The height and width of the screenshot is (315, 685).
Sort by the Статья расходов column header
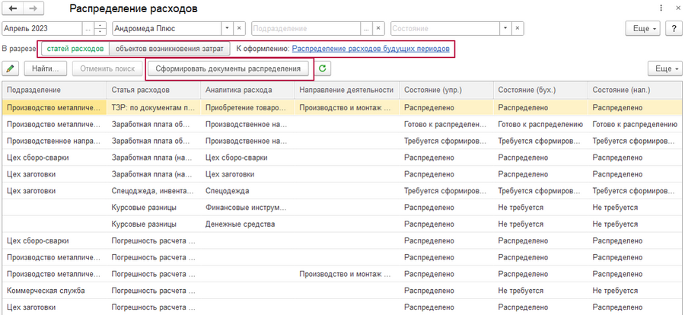154,90
